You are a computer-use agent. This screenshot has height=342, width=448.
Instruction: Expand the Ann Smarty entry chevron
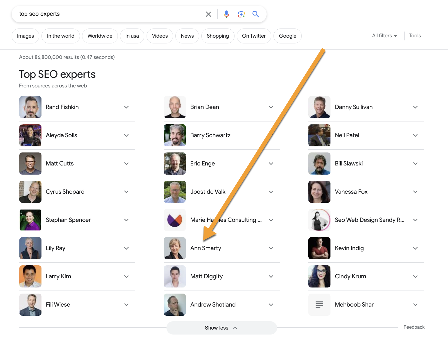click(271, 248)
